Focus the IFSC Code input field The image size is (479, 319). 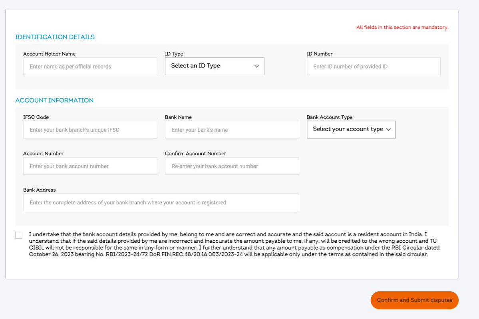[x=90, y=129]
